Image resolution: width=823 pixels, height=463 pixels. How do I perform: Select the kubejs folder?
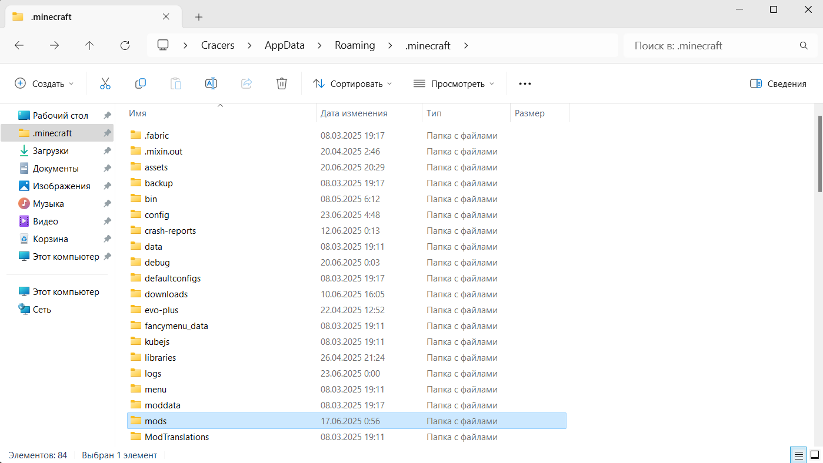pyautogui.click(x=346, y=341)
